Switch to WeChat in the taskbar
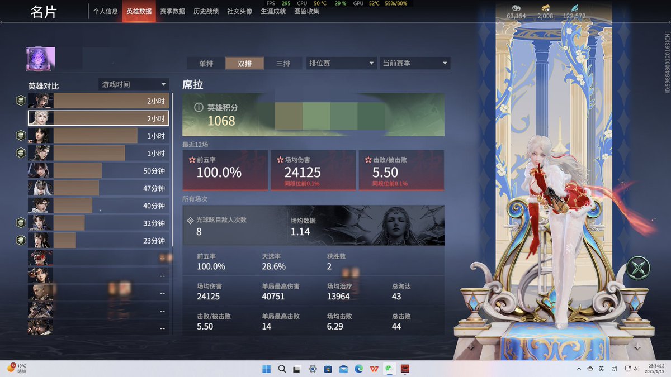Screen dimensions: 671x377 389,369
